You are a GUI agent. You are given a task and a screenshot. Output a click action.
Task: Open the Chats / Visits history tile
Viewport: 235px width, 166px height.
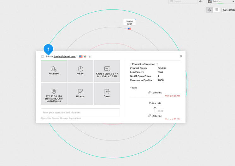pyautogui.click(x=107, y=71)
